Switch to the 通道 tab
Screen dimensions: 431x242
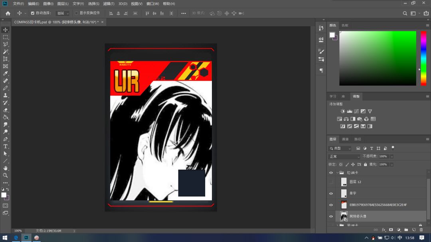point(345,139)
